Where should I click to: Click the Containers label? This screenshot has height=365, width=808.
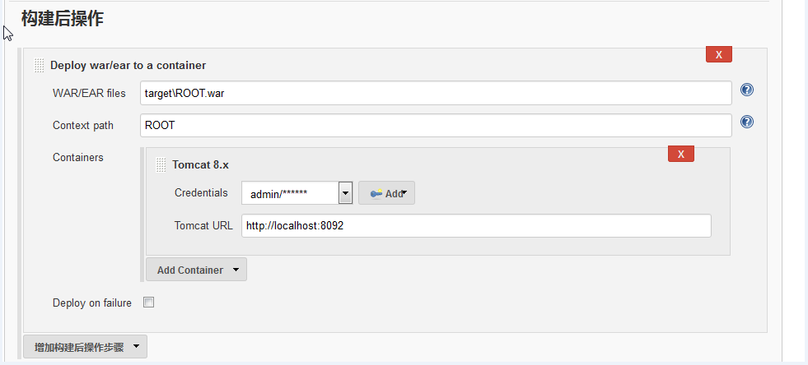pos(77,157)
